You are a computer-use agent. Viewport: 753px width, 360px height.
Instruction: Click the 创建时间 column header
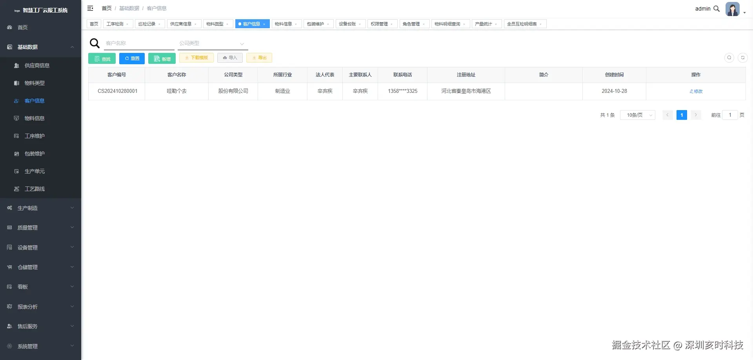click(x=615, y=75)
